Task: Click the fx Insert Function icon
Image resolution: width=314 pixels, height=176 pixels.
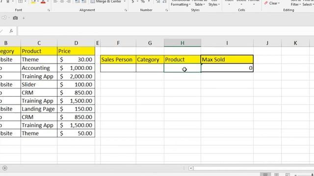Action: (x=11, y=31)
